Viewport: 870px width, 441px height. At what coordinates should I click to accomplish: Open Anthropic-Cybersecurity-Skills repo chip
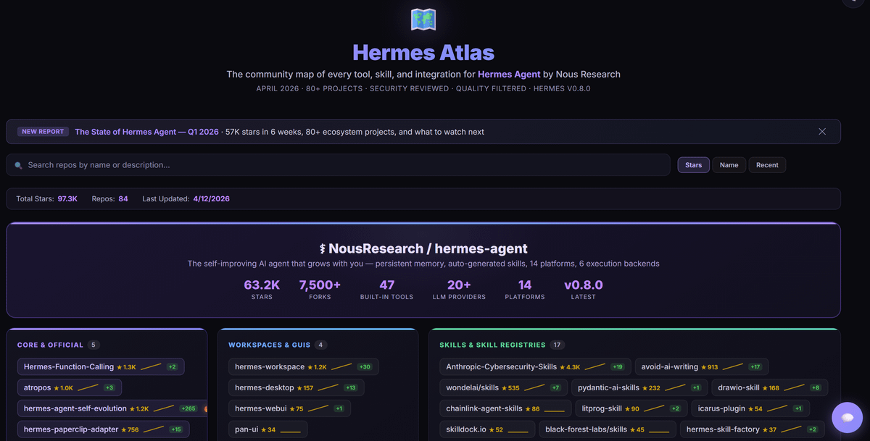(535, 367)
